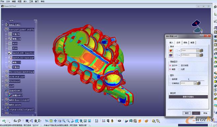The height and width of the screenshot is (127, 217).
Task: Tick the transparency checkbox in the graphics section
Action: [x=170, y=79]
